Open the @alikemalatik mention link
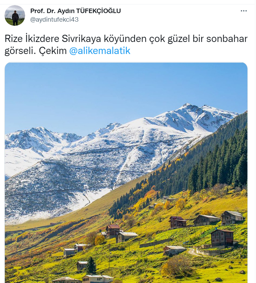The image size is (256, 283). tap(100, 51)
